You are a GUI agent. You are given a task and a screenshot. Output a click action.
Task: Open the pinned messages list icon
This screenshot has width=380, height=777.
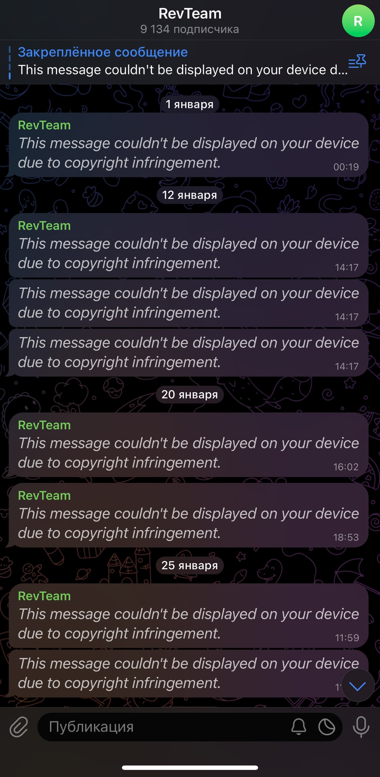point(357,62)
